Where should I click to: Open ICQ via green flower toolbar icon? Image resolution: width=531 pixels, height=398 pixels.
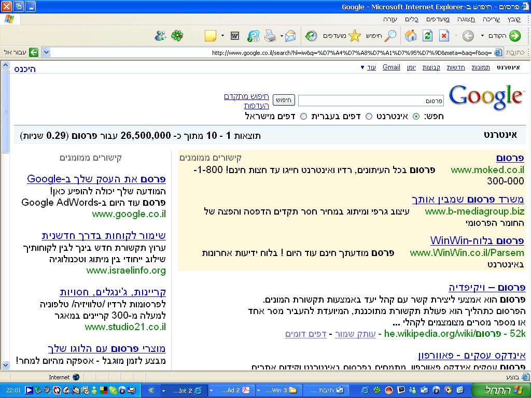[x=177, y=35]
